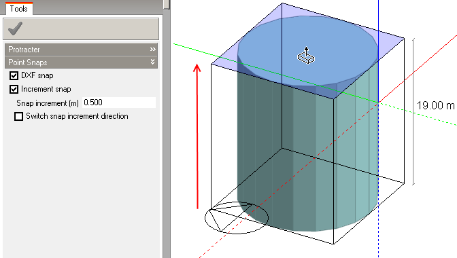
Task: Disable the DXF snap checkbox
Action: pos(14,75)
